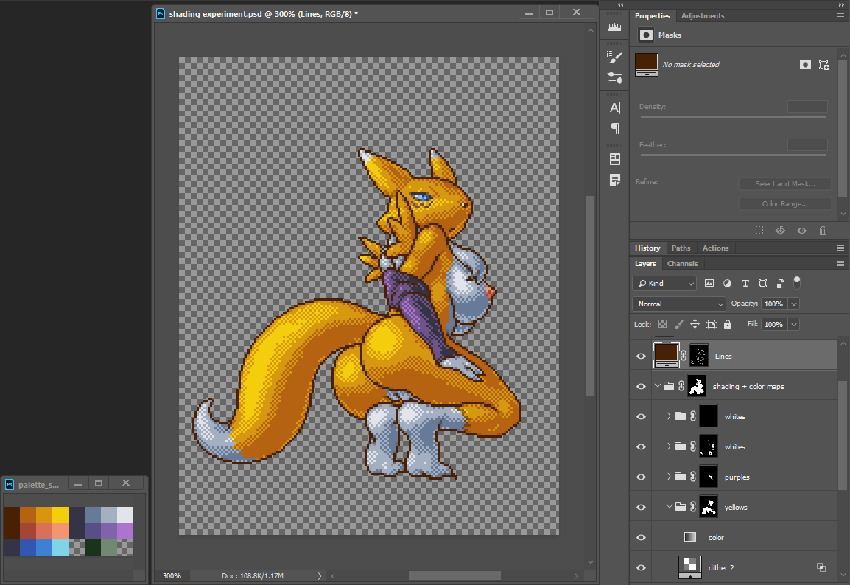Open the Histogram panel icon

pyautogui.click(x=614, y=27)
